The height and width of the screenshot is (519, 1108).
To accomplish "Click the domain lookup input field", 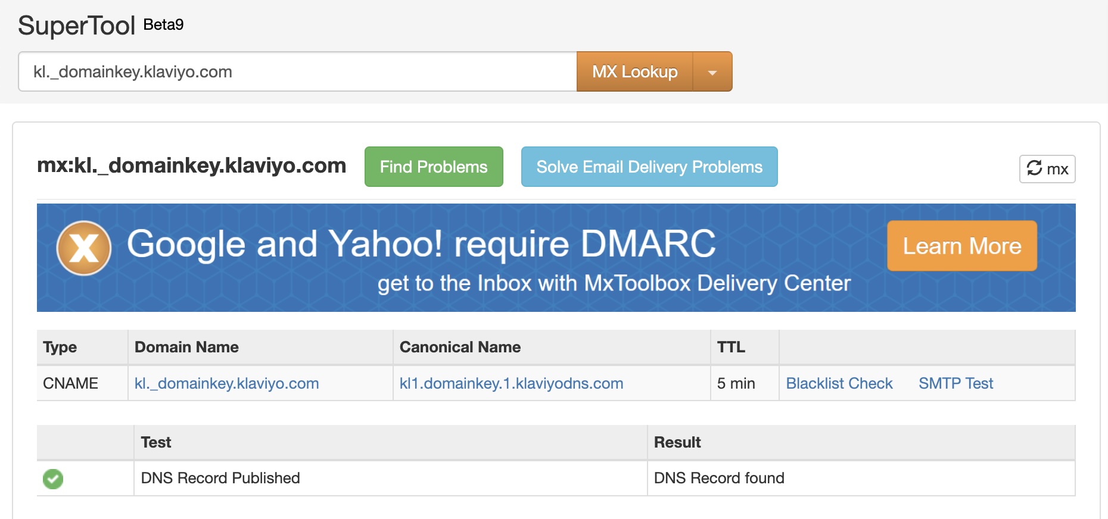I will coord(297,72).
